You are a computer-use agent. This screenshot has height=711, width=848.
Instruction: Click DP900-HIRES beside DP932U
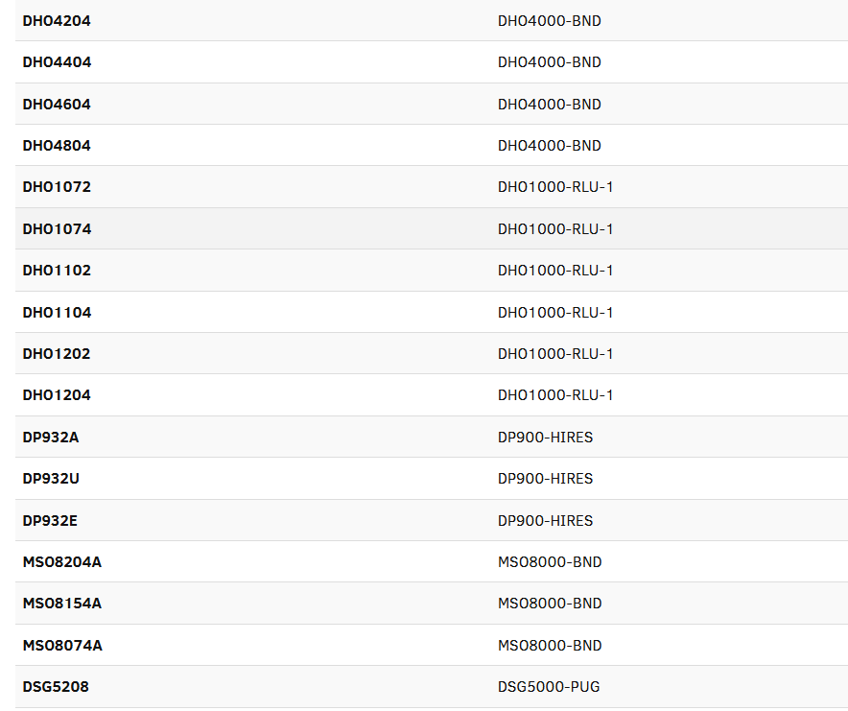545,479
